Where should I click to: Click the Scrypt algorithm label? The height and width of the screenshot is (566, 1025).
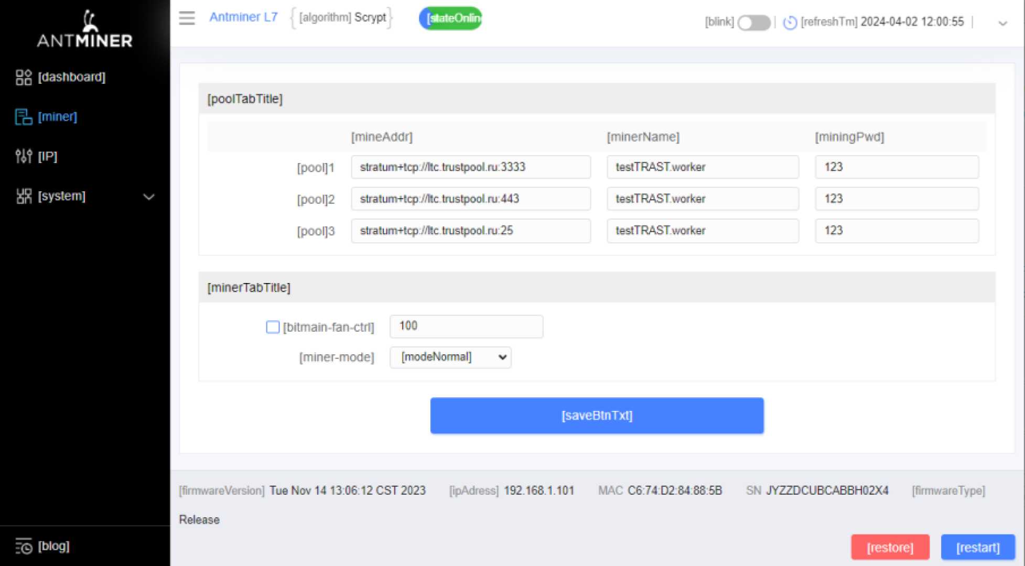370,18
